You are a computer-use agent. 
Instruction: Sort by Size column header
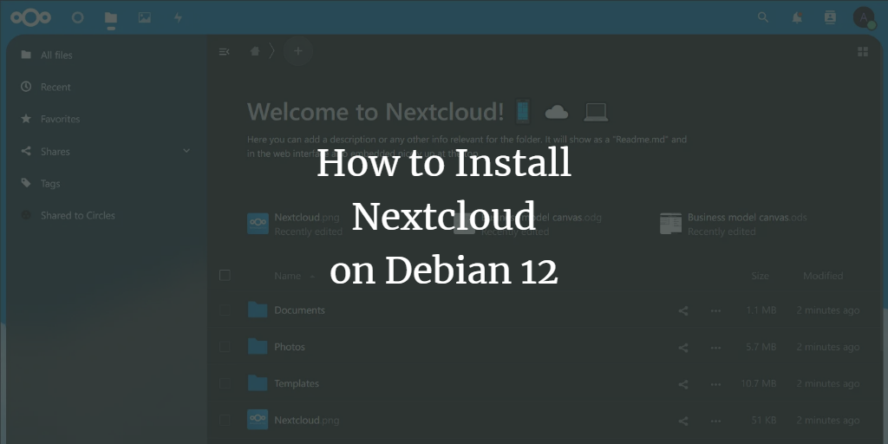[760, 276]
